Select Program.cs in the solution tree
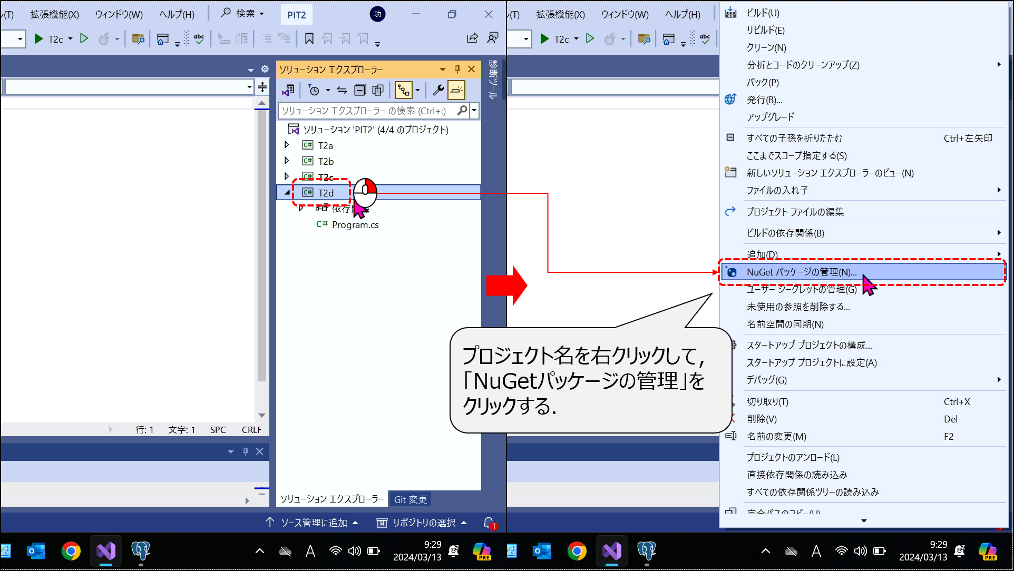1014x571 pixels. click(x=355, y=225)
